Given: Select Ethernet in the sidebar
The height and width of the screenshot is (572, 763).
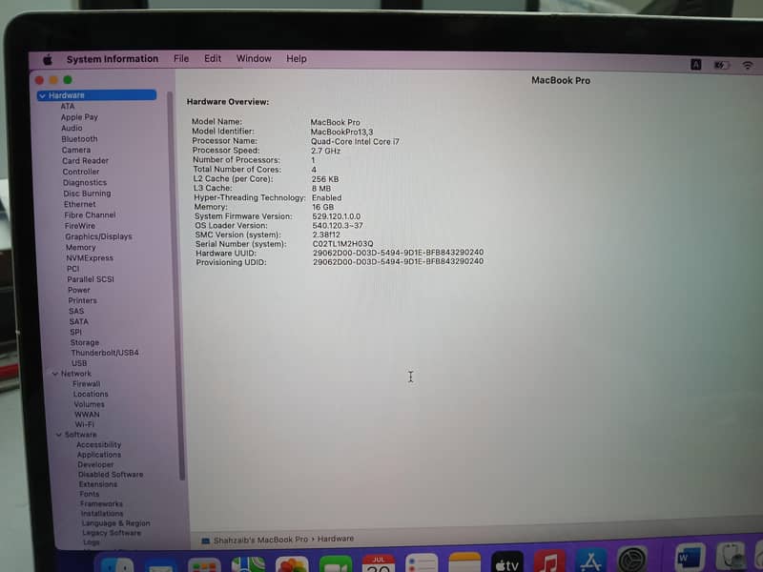Looking at the screenshot, I should click(80, 204).
